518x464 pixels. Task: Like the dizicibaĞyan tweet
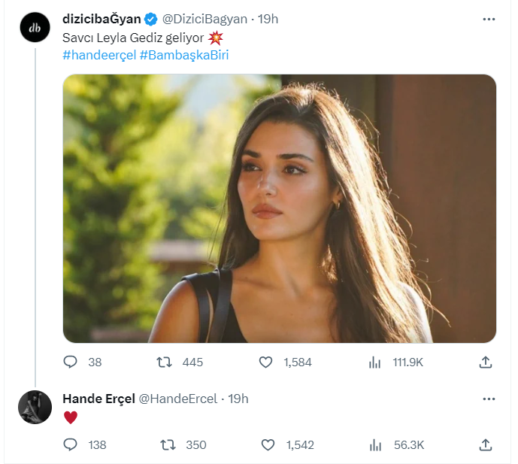(x=265, y=362)
